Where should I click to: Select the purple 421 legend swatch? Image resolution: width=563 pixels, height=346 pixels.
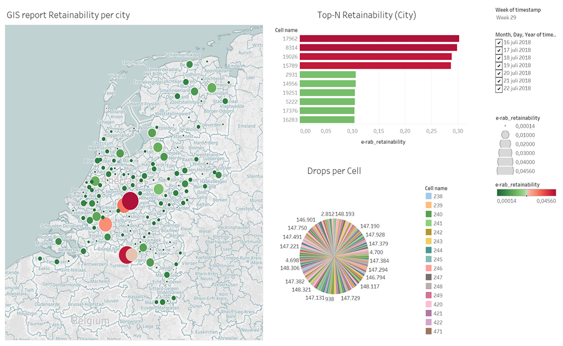[428, 314]
